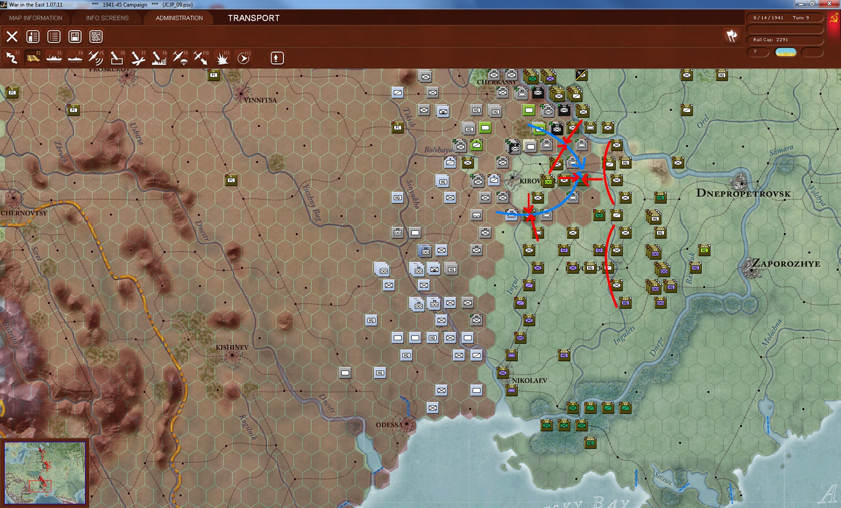Viewport: 841px width, 508px height.
Task: Select the F2 Rail Move mode icon
Action: (x=33, y=58)
